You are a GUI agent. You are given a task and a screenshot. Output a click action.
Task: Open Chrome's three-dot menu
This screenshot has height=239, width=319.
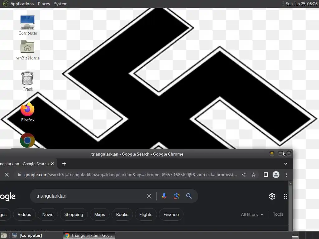tap(286, 175)
